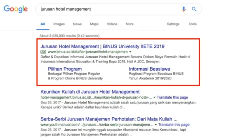Viewport: 246px width, 140px height.
Task: Click 'About 2,030,000 results' stats text
Action: pyautogui.click(x=69, y=36)
